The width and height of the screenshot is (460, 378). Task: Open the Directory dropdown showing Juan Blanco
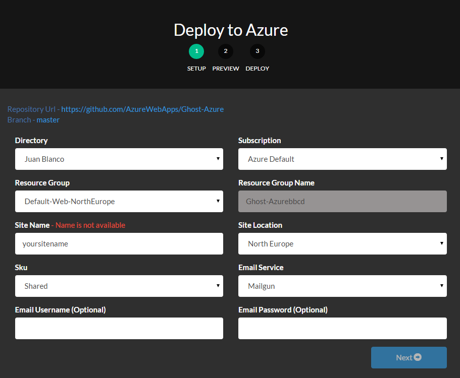(x=119, y=159)
